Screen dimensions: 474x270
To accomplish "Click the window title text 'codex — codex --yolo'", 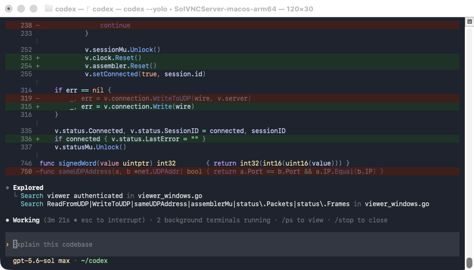I will pyautogui.click(x=130, y=9).
